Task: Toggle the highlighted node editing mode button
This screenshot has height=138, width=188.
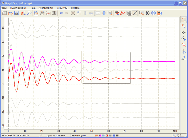Action: click(x=135, y=13)
